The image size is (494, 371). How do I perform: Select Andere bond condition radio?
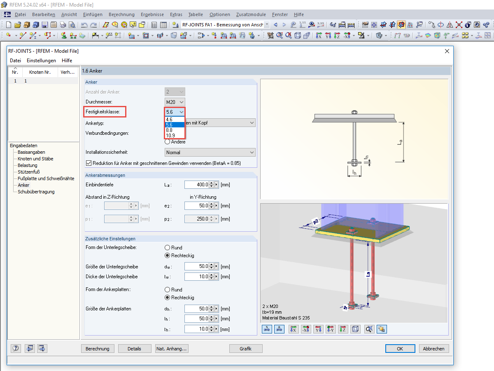pyautogui.click(x=168, y=141)
